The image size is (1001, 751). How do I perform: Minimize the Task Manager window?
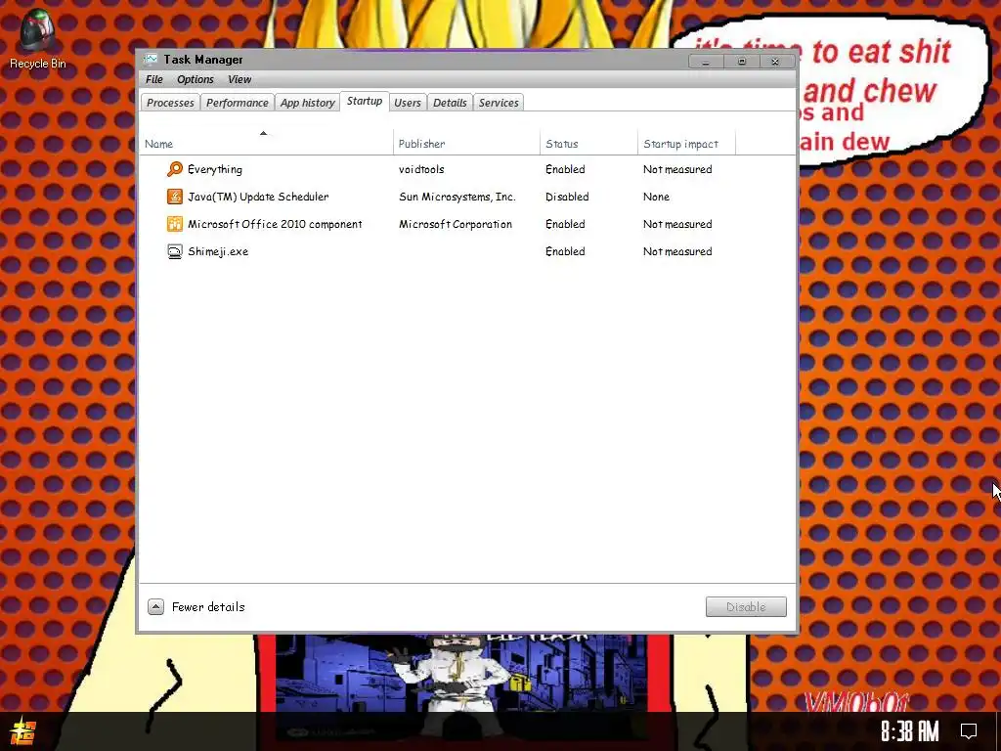706,62
